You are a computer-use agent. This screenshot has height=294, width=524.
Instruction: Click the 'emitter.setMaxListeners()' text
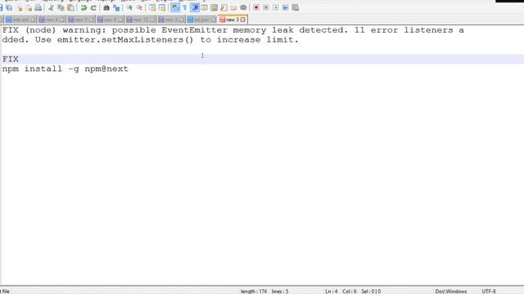pyautogui.click(x=125, y=40)
